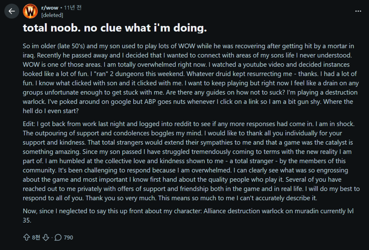This screenshot has width=369, height=250.
Task: Downvote the post
Action: click(x=46, y=238)
